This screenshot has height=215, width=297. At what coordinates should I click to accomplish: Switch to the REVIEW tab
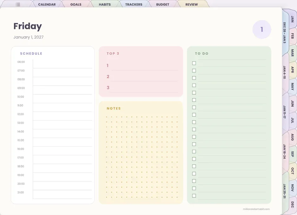[192, 4]
